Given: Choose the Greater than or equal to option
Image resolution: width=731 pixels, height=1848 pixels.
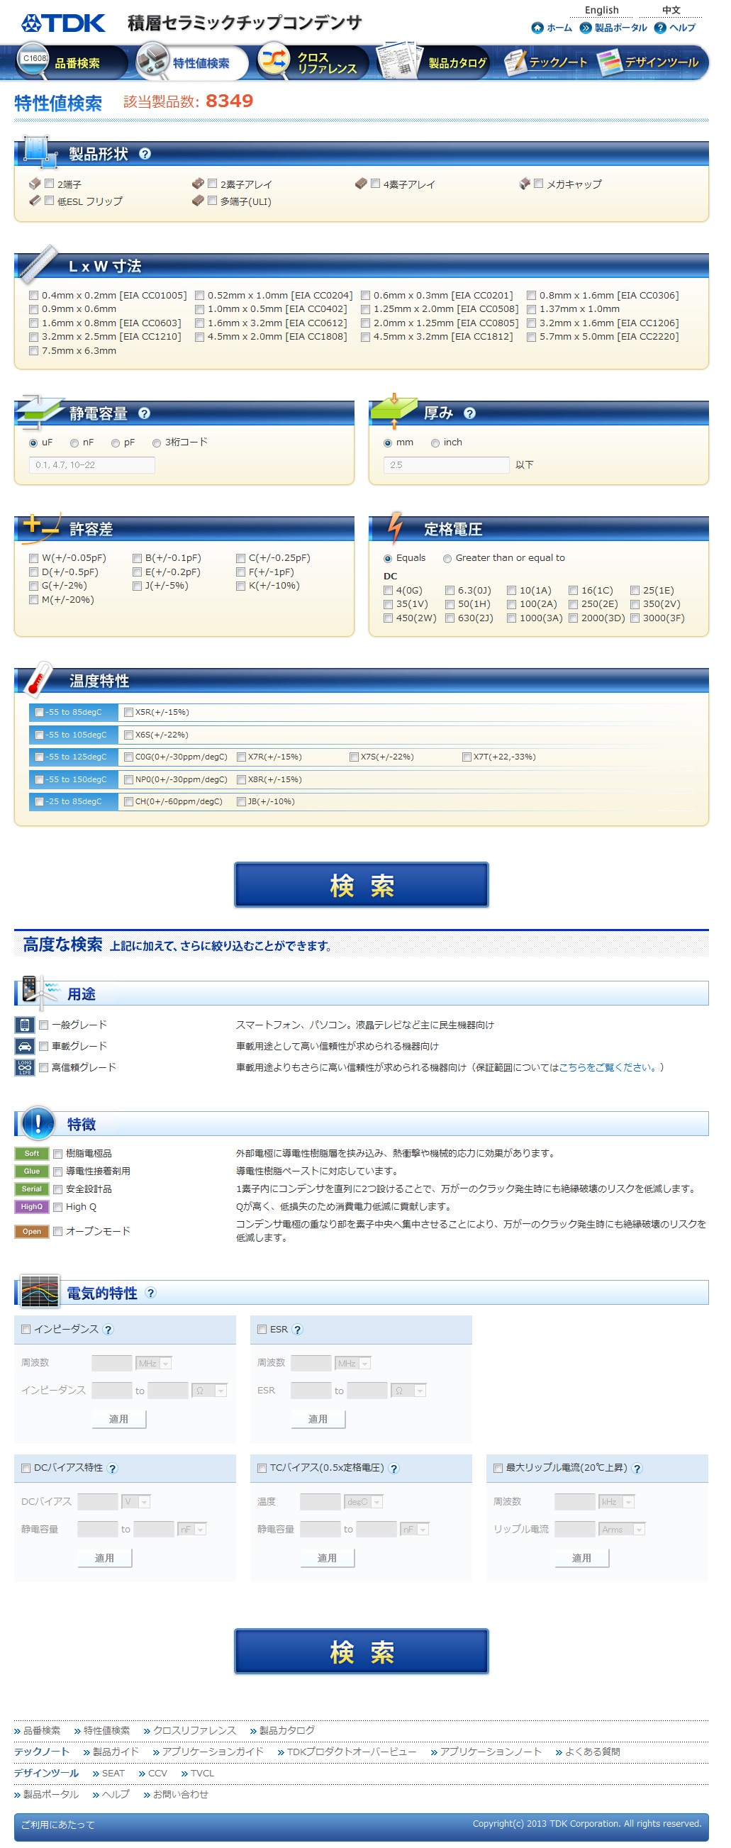Looking at the screenshot, I should pyautogui.click(x=447, y=559).
